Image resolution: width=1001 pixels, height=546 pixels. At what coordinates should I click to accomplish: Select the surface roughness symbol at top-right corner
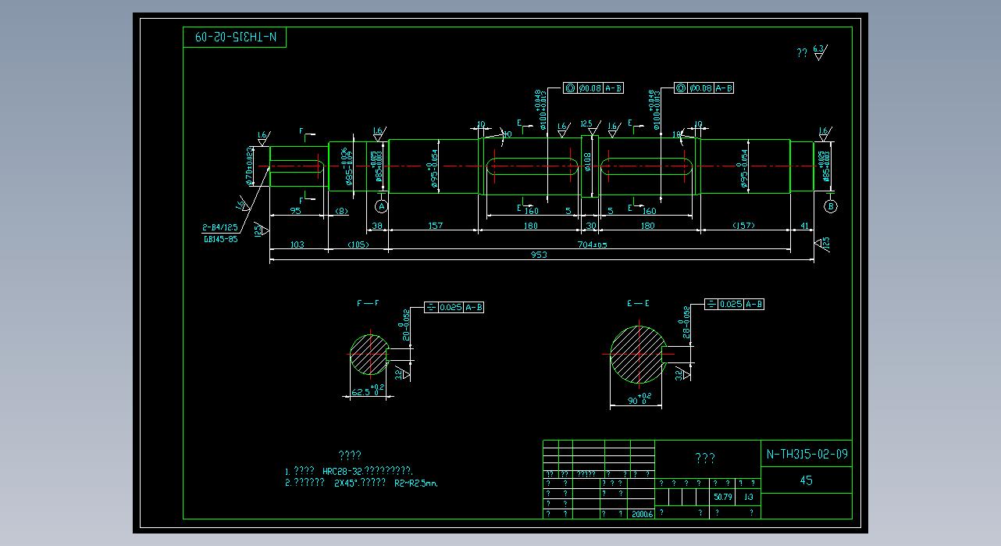[x=818, y=54]
